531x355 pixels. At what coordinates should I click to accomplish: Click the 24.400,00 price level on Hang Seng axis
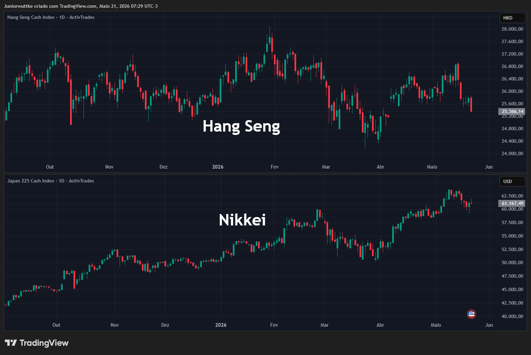tap(512, 141)
